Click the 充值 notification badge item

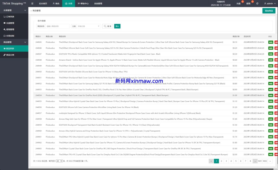[x=239, y=4]
